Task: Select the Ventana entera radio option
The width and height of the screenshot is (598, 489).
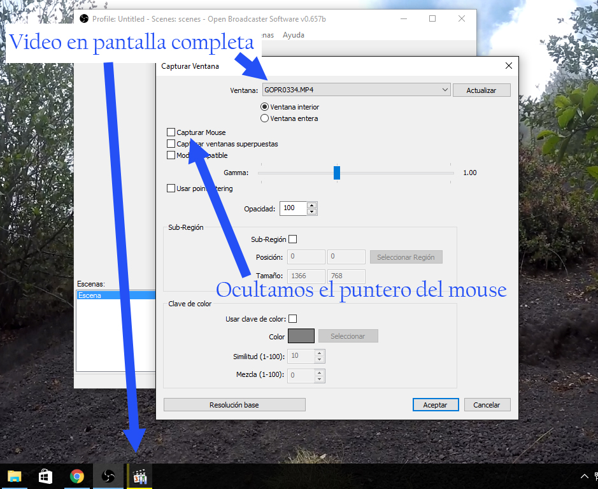Action: pos(265,118)
